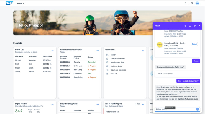Open the Business Goals quick link
The image size is (205, 114).
[116, 66]
